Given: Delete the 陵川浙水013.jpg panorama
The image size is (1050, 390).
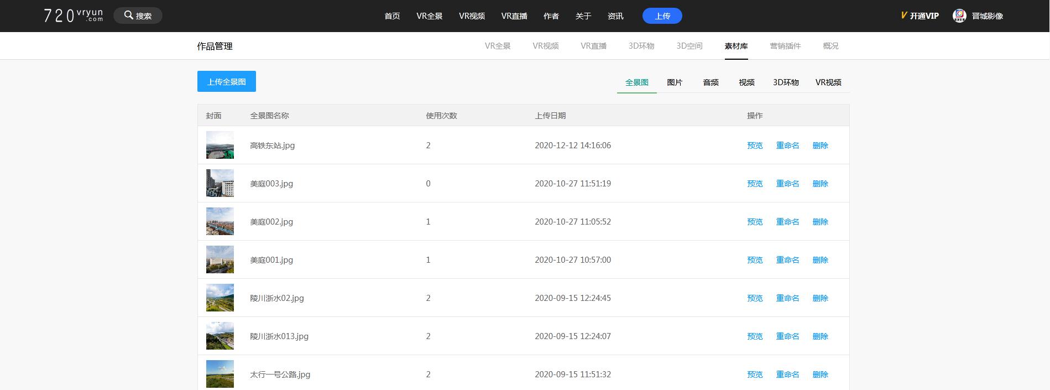Looking at the screenshot, I should tap(820, 336).
